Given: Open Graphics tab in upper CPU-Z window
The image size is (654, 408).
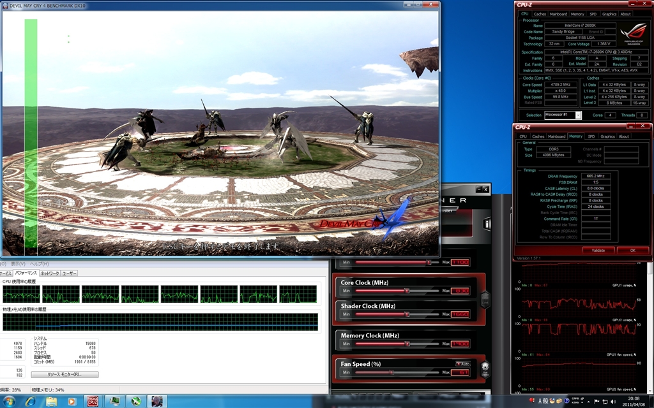Looking at the screenshot, I should tap(609, 14).
